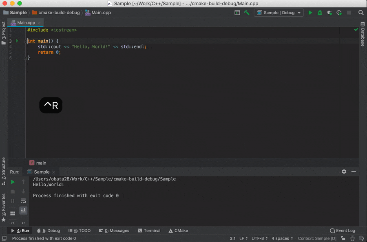Open the 5: Debug tool window

[49, 231]
